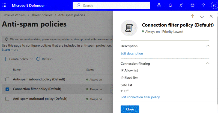Close the flyout panel with X
This screenshot has width=218, height=113.
(211, 16)
